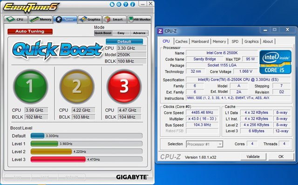The width and height of the screenshot is (298, 185).
Task: Open the HW Monitor tab
Action: tap(139, 19)
